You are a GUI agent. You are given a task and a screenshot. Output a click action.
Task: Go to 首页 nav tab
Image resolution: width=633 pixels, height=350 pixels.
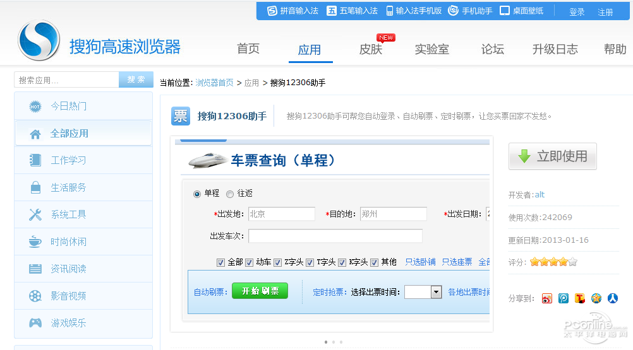[248, 49]
